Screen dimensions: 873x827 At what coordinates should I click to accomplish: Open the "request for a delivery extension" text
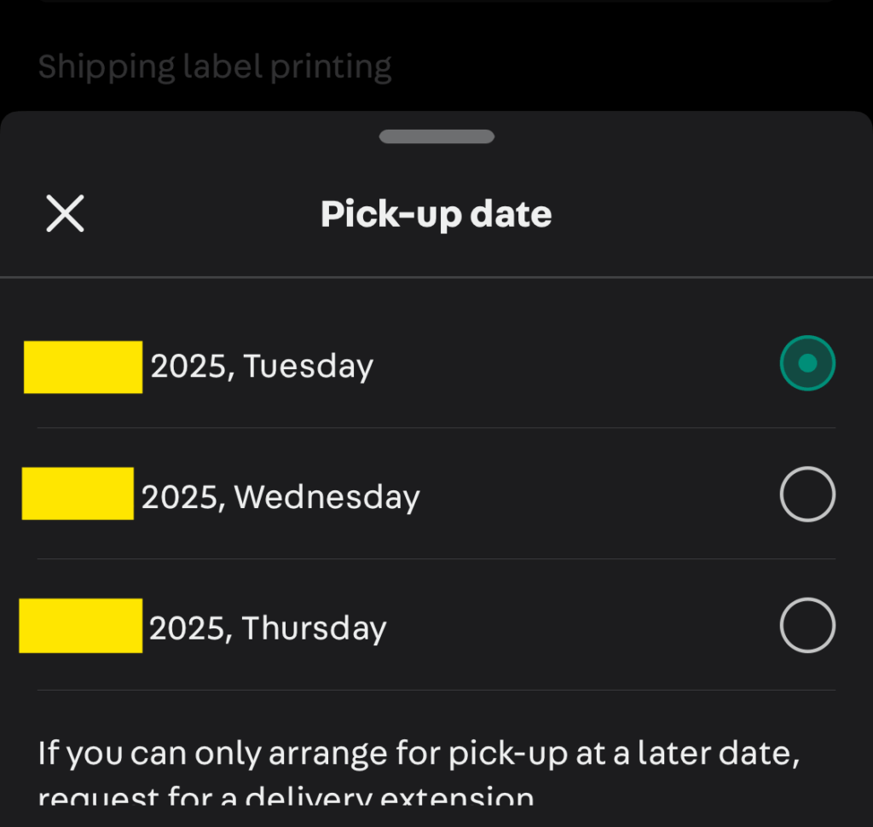(286, 798)
